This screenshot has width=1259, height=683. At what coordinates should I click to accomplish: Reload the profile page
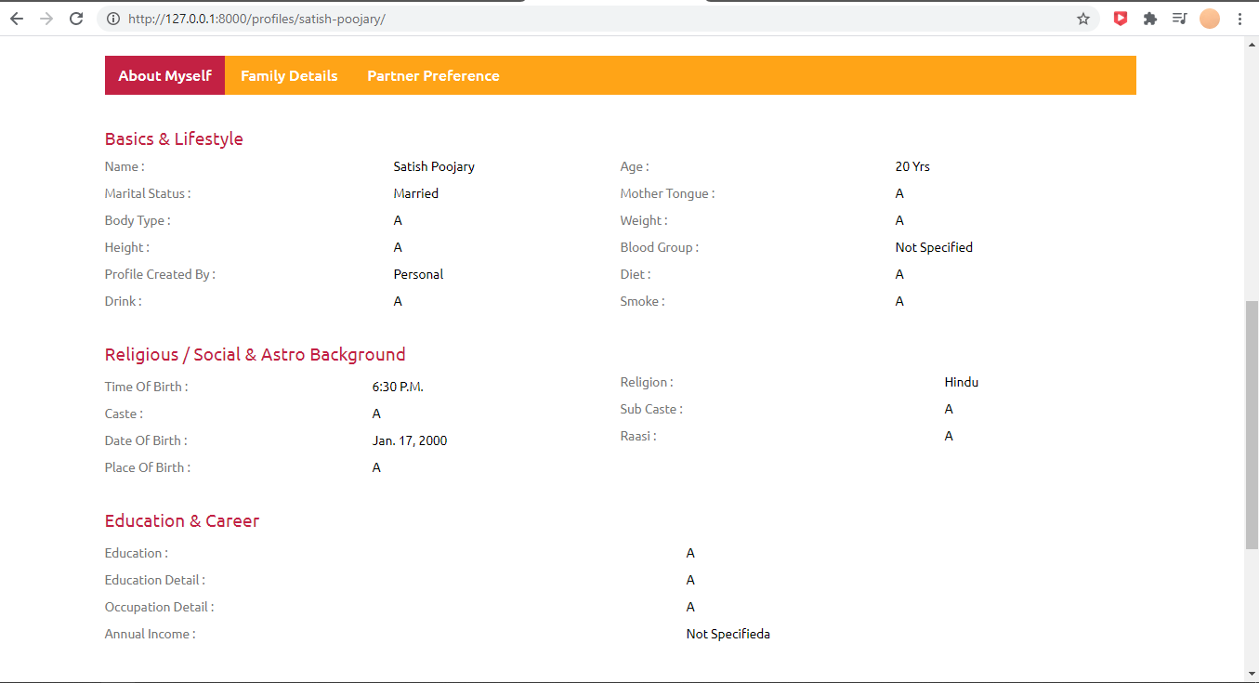[x=76, y=18]
